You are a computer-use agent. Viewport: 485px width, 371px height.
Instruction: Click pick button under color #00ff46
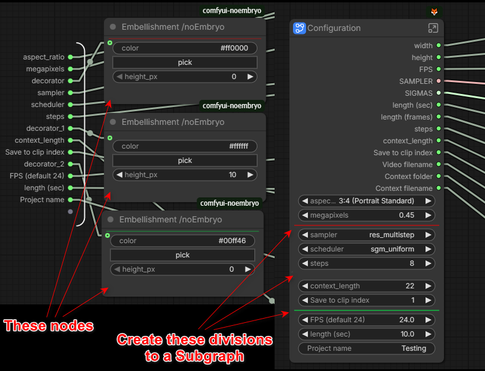coord(182,255)
